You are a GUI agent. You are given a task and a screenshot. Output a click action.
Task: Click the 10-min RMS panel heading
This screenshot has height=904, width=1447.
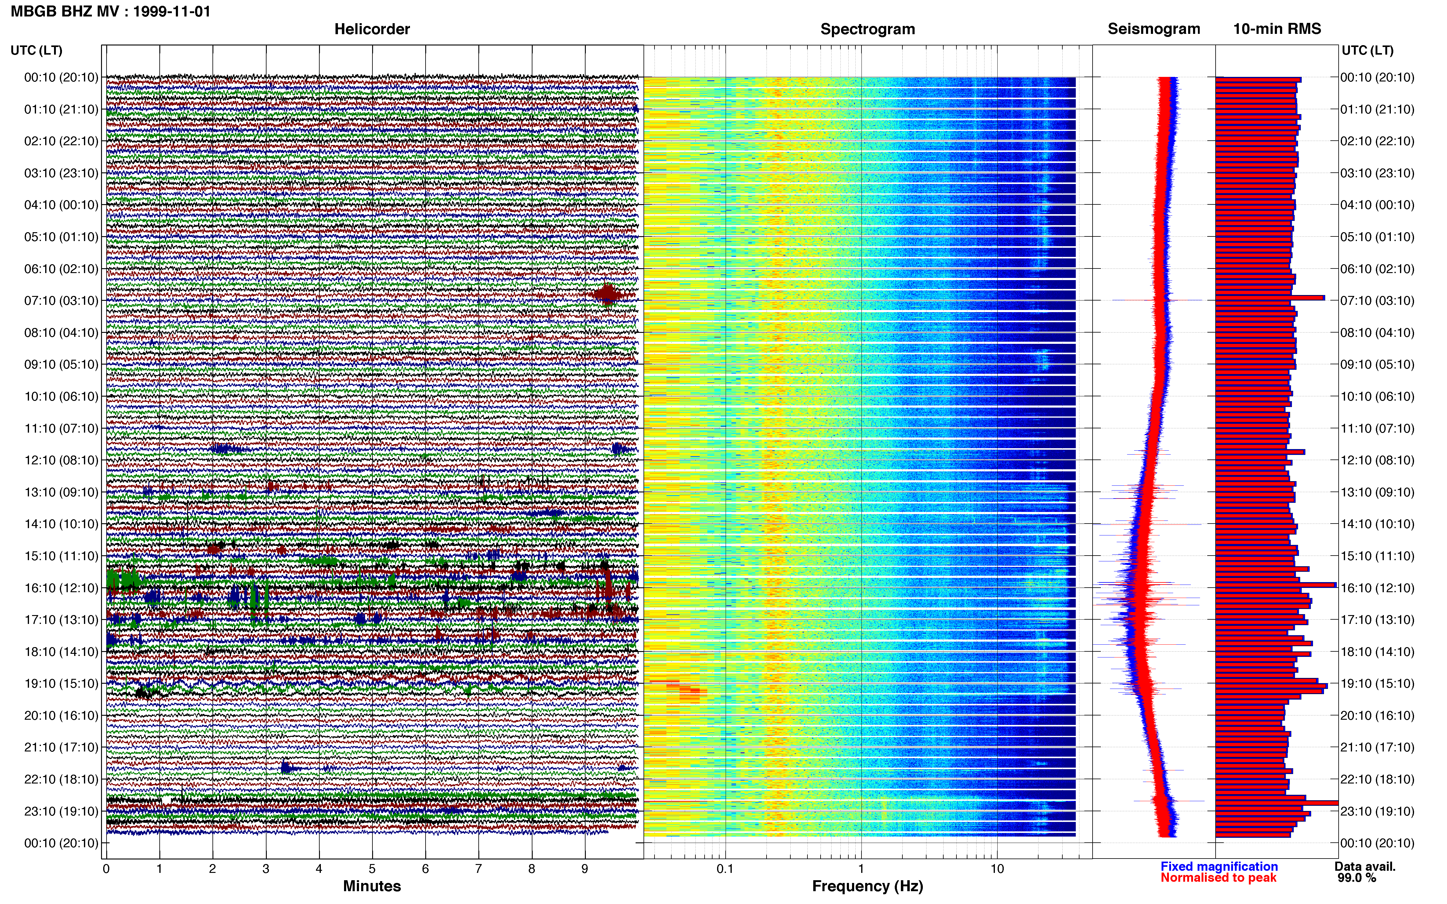point(1277,29)
